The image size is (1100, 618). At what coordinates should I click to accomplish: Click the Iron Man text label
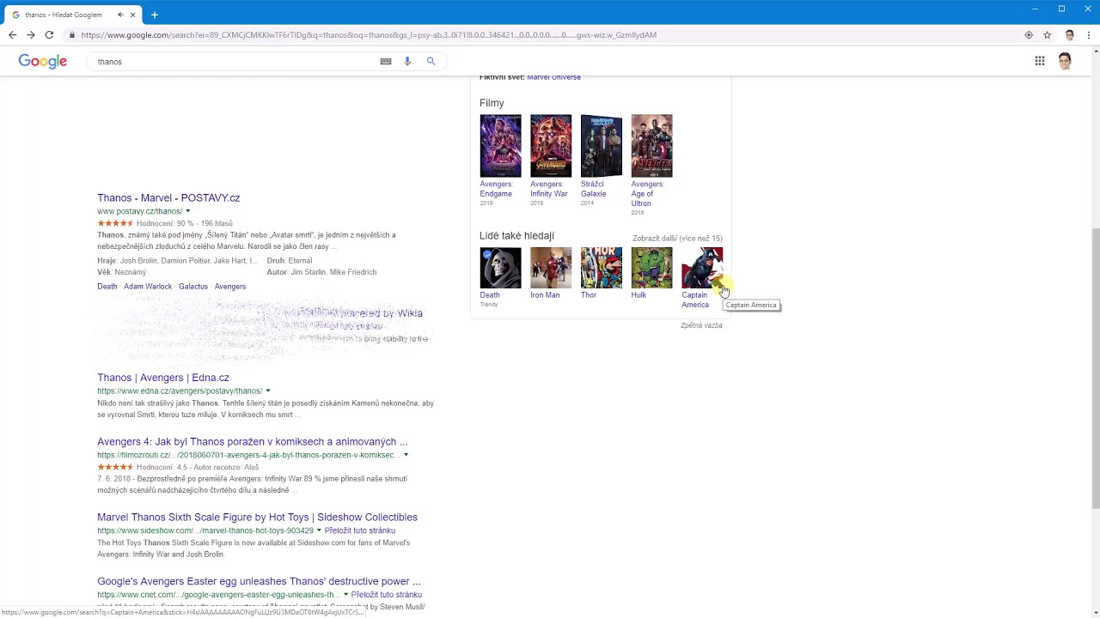545,295
